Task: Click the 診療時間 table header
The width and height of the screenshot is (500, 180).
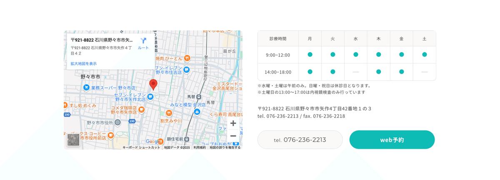Action: coord(278,38)
